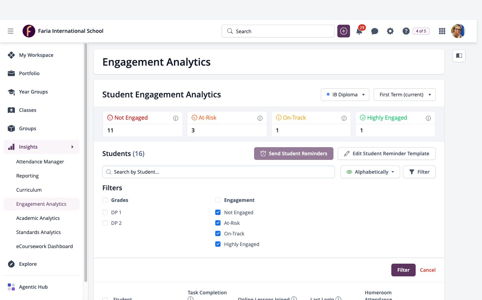The height and width of the screenshot is (300, 482).
Task: Click the Groups cube icon
Action: click(x=11, y=128)
